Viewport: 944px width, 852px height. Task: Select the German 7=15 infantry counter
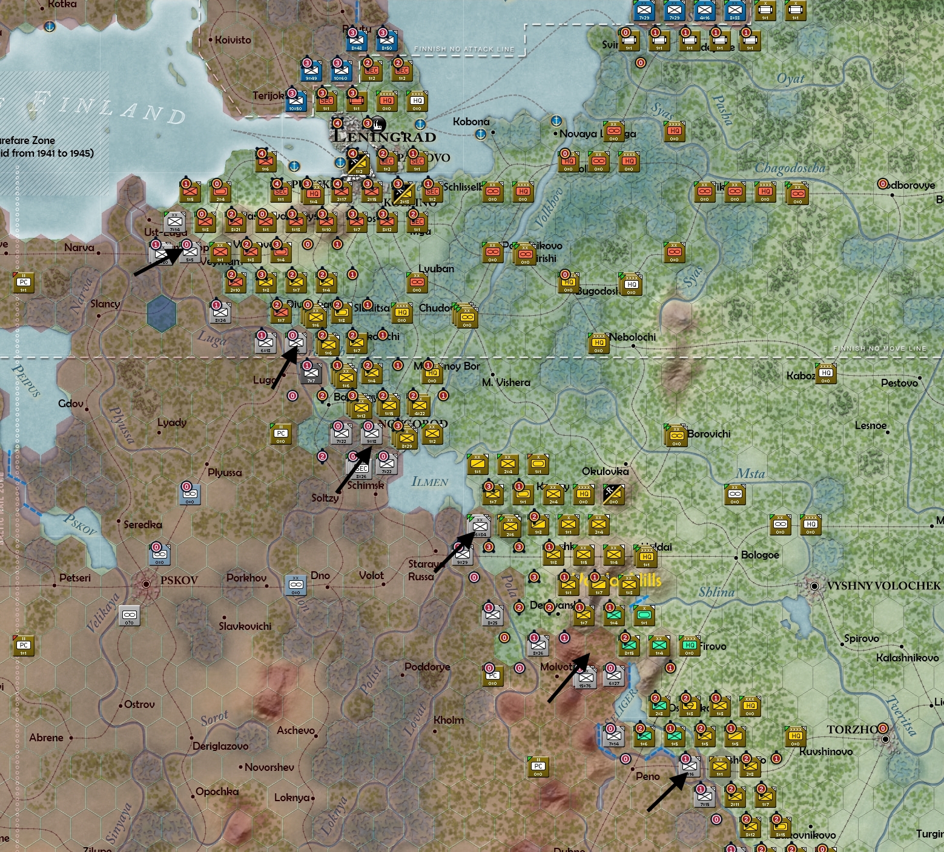point(704,797)
